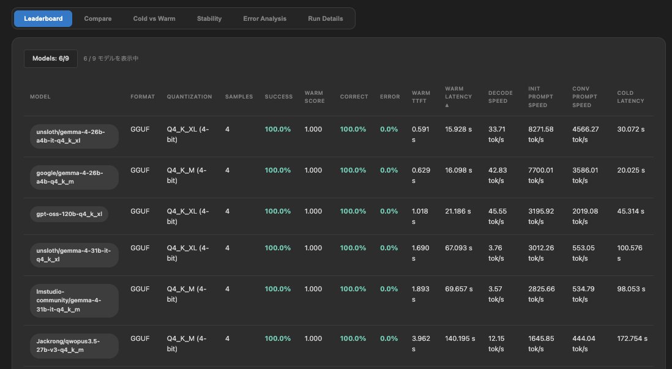Open the Cold vs Warm tab

154,18
